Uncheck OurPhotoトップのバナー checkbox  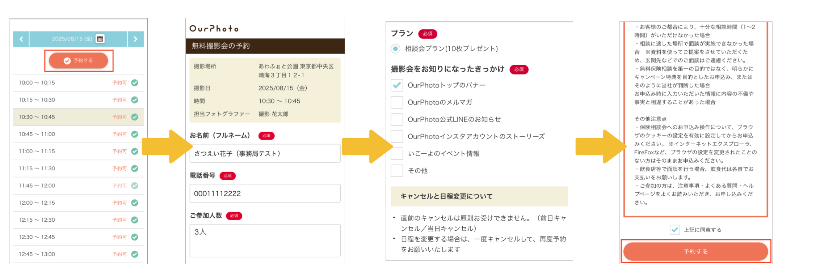[397, 85]
